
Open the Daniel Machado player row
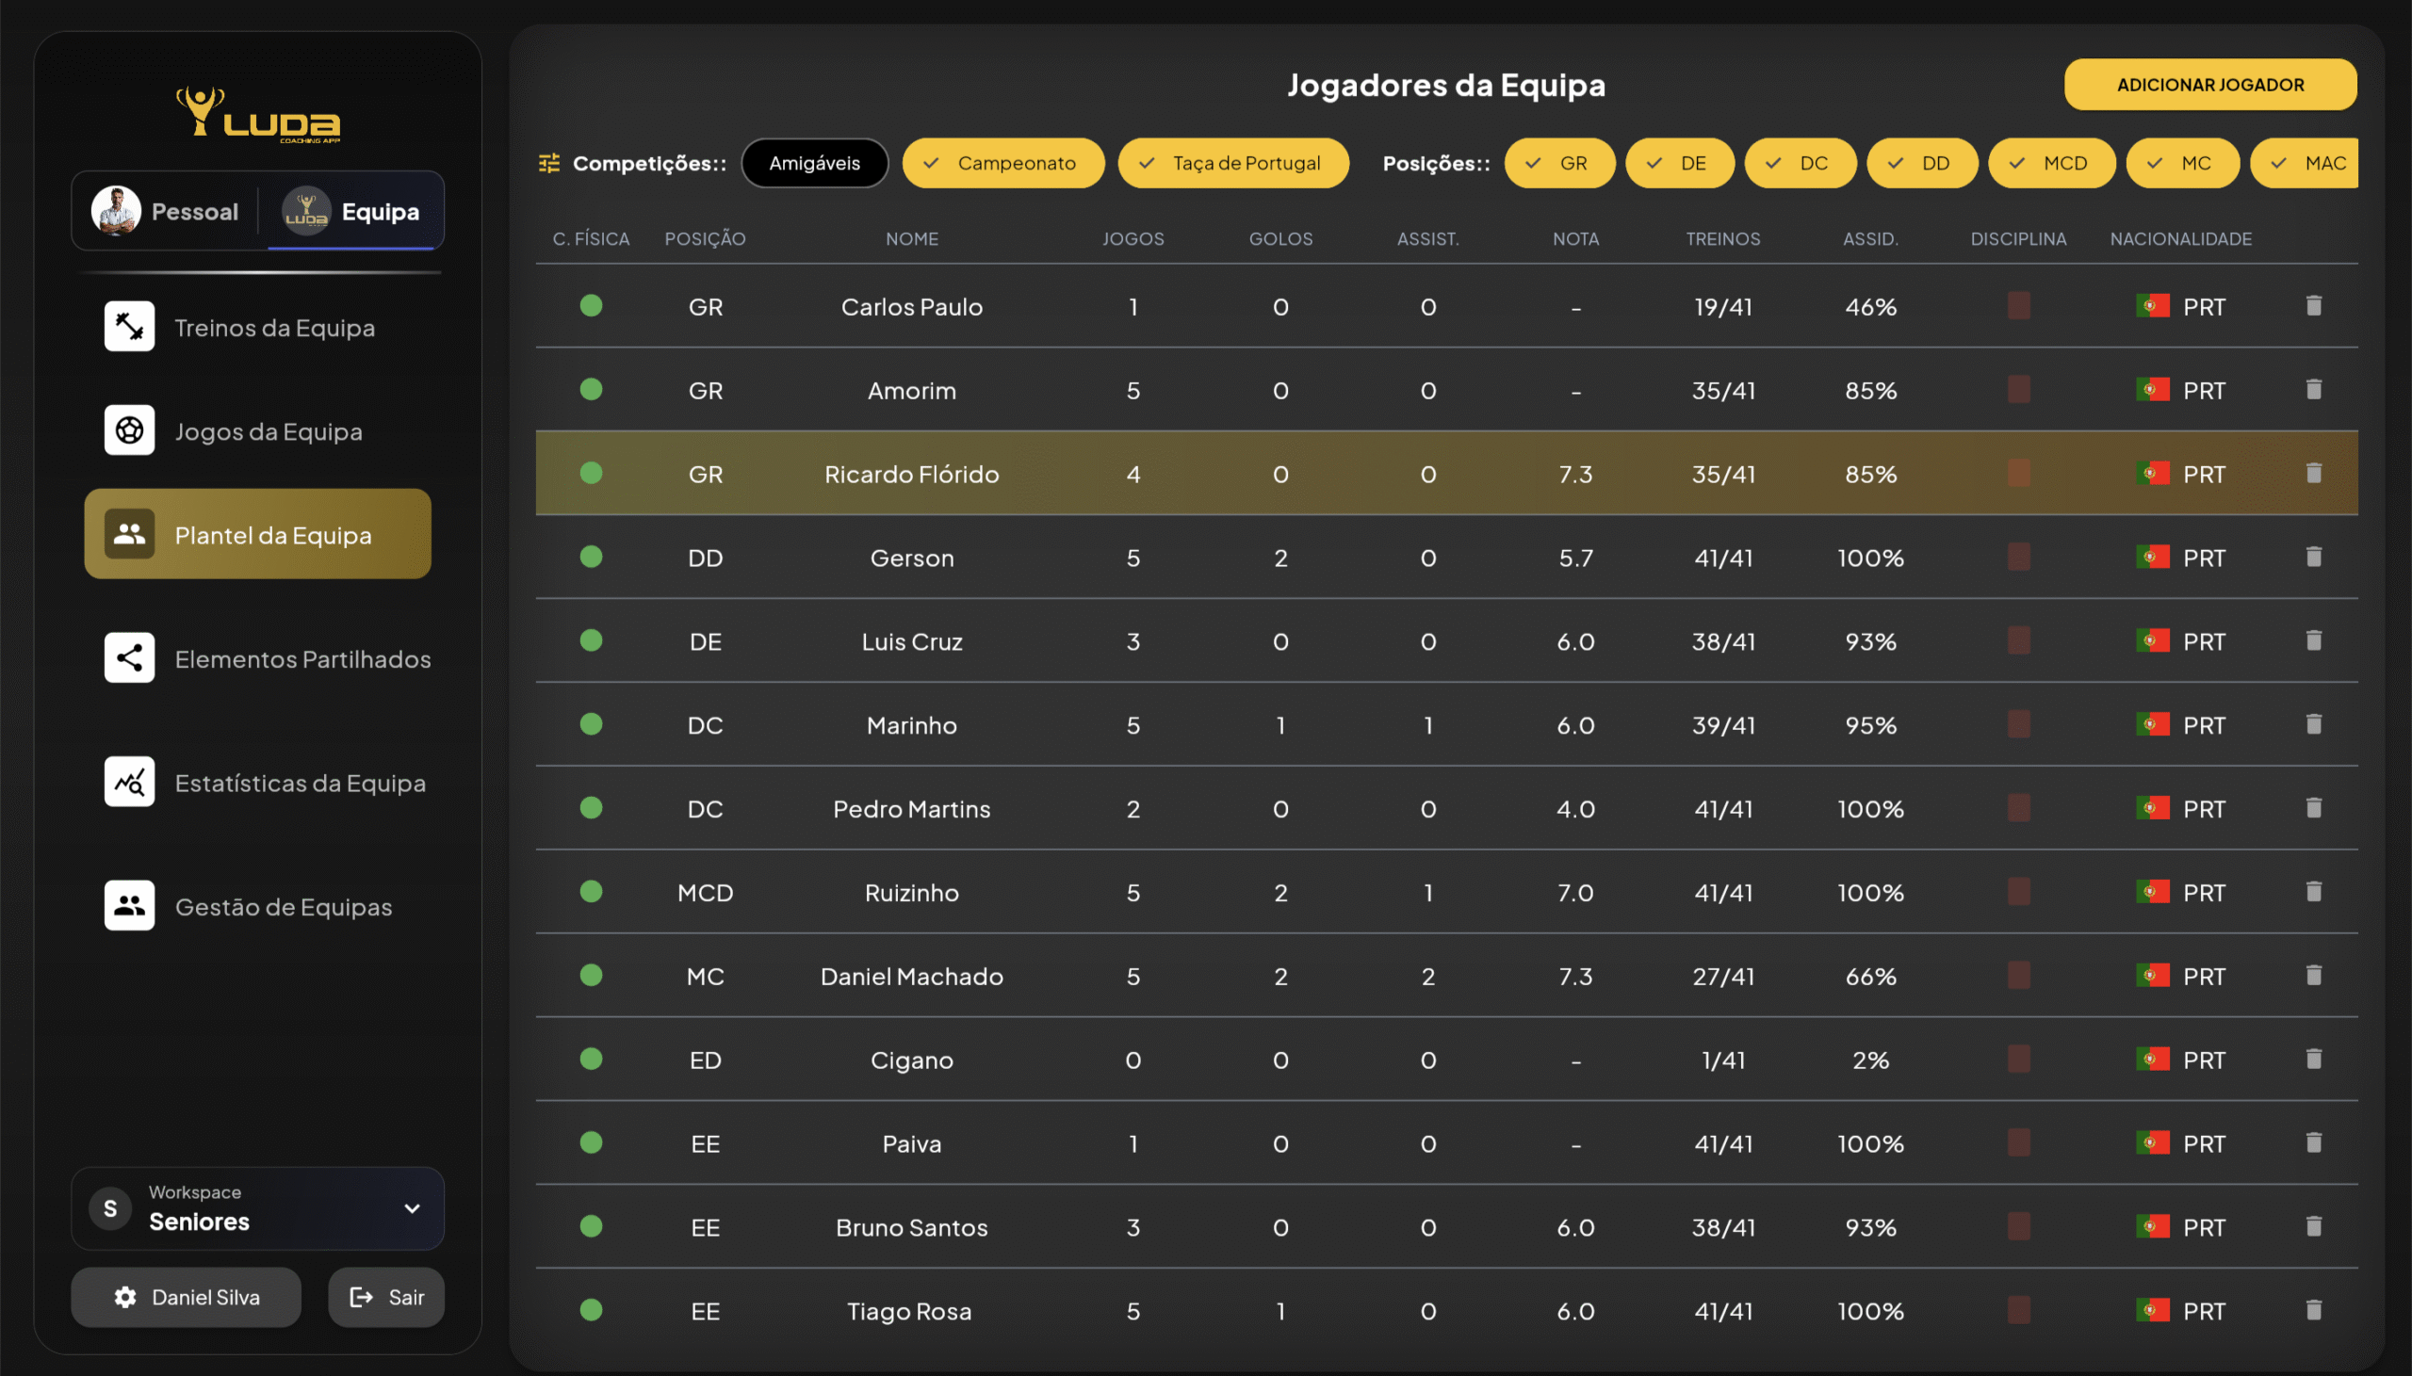911,977
